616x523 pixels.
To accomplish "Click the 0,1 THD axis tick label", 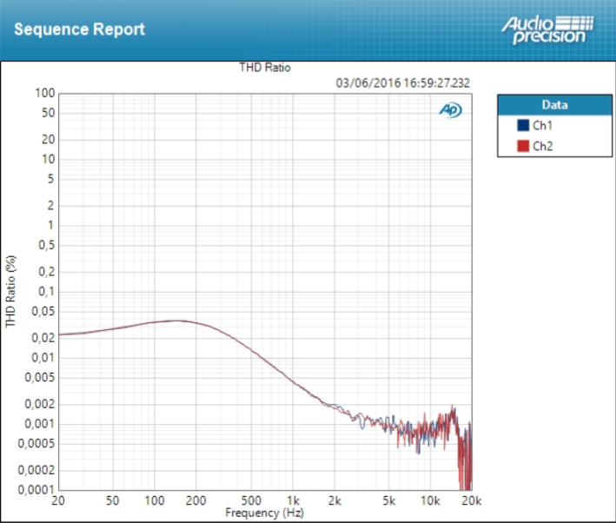I will [47, 292].
